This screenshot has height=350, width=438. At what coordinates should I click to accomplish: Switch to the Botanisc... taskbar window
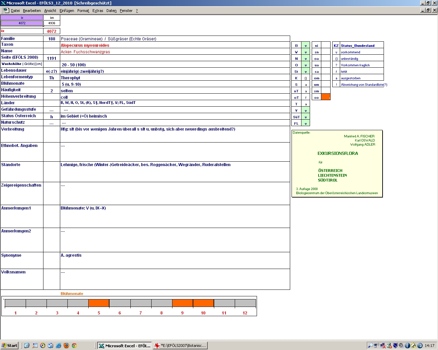(180, 346)
